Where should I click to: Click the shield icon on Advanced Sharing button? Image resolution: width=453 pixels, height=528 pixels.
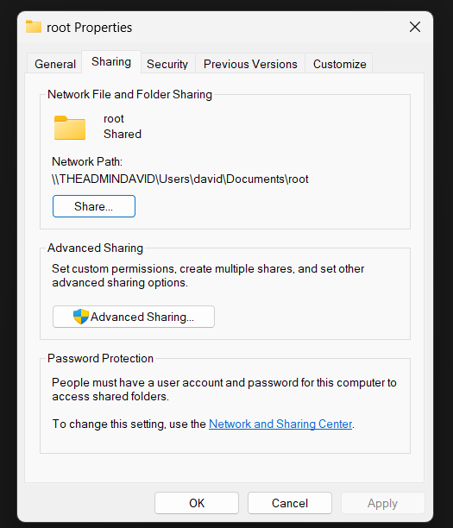(x=81, y=317)
